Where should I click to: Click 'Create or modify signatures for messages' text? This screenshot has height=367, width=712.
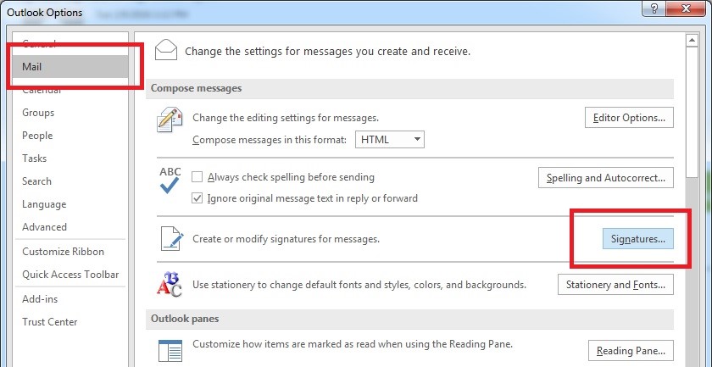286,238
